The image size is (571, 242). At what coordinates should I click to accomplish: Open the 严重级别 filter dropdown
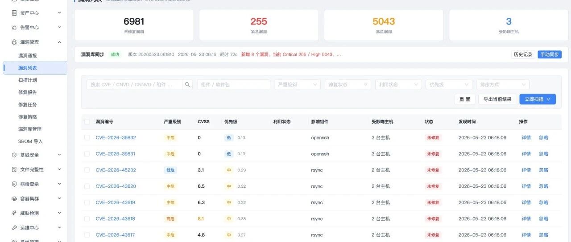(x=297, y=85)
